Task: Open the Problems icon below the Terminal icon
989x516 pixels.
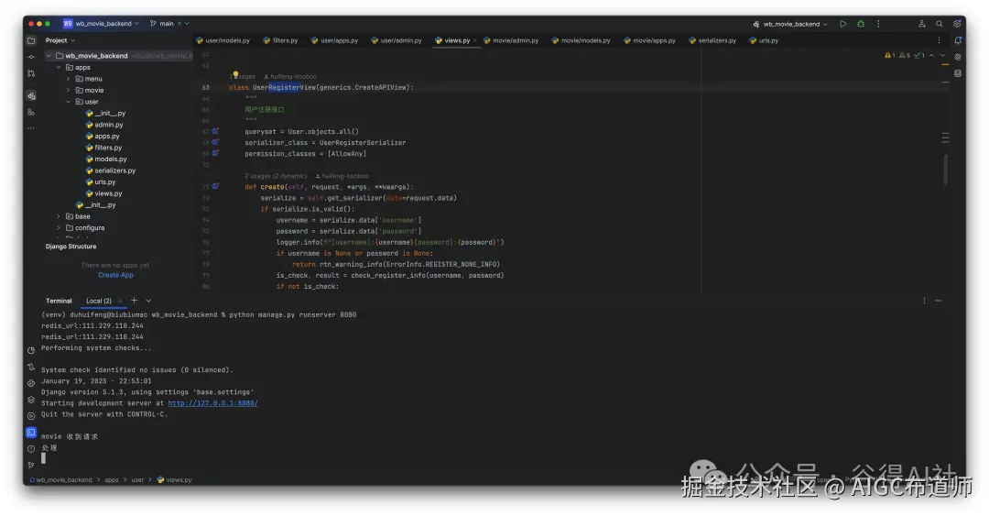Action: click(x=31, y=449)
